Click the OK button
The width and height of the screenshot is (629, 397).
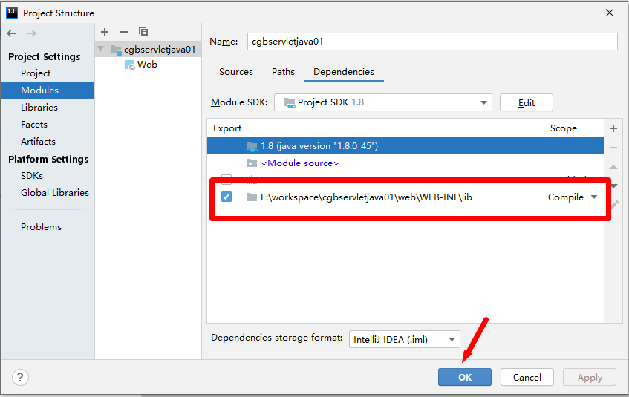465,378
